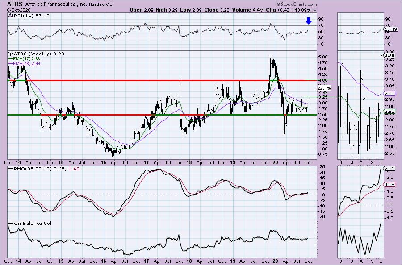The height and width of the screenshot is (265, 402).
Task: Click the 2.86 EMA tag on the side panel
Action: point(389,112)
